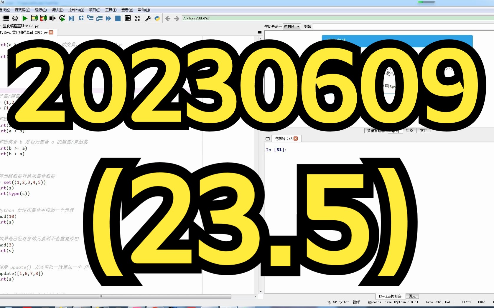This screenshot has width=494, height=308.
Task: Step into function debug icon
Action: click(x=90, y=18)
